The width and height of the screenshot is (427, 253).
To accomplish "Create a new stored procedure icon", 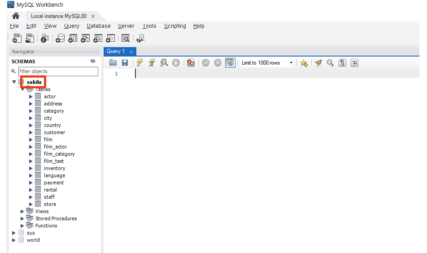I will 98,38.
